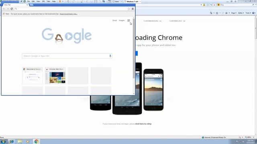Open Windows Media Player from taskbar

(28, 141)
